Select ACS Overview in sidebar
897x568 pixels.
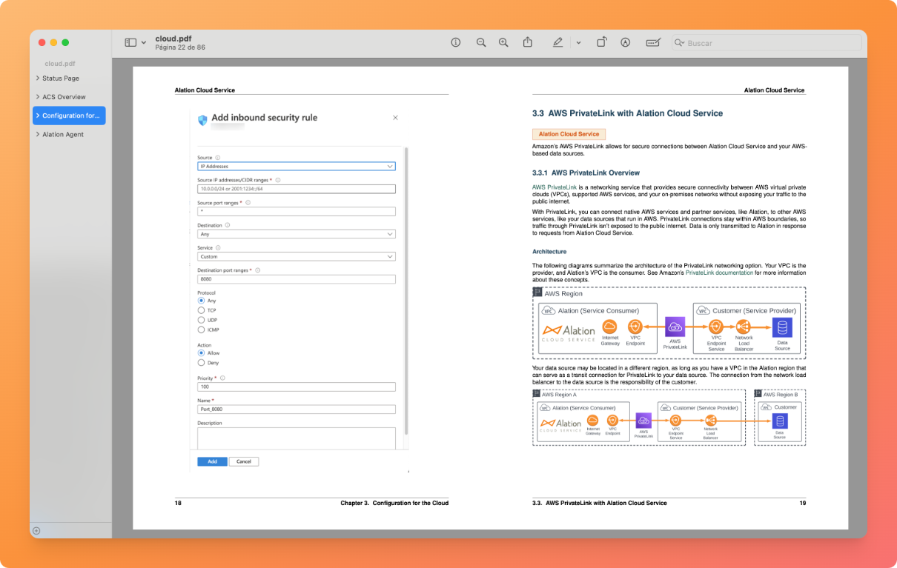click(x=64, y=97)
